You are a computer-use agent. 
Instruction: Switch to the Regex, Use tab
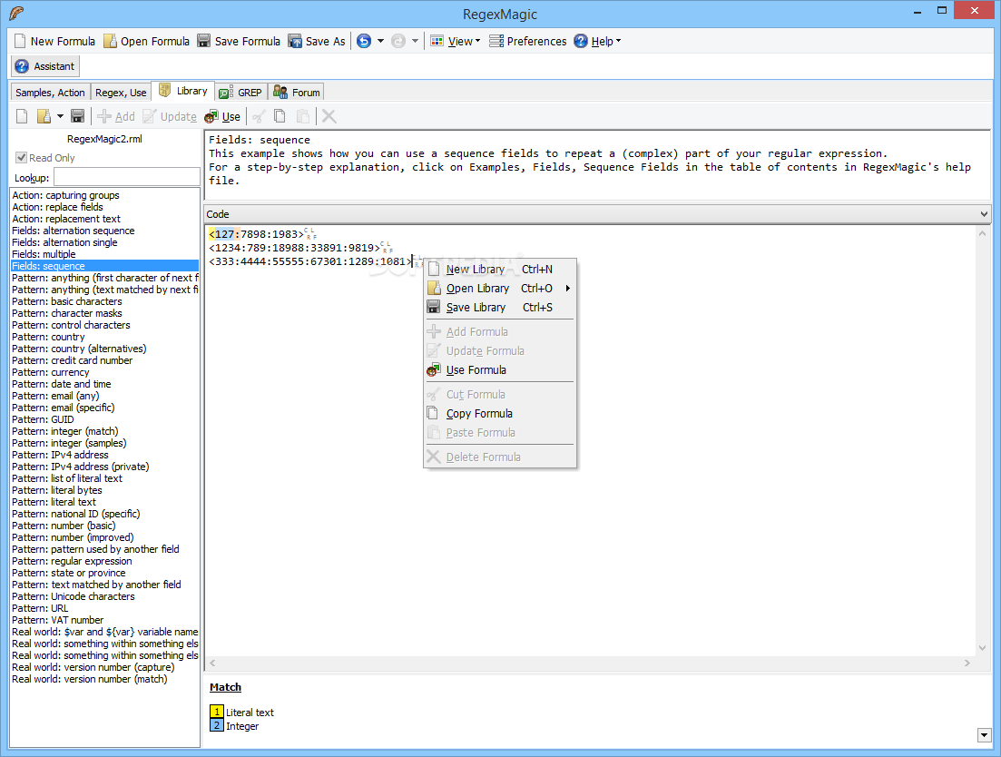[121, 93]
